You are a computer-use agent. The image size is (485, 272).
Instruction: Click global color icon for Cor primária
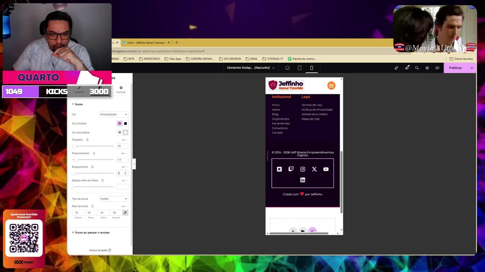coord(119,124)
